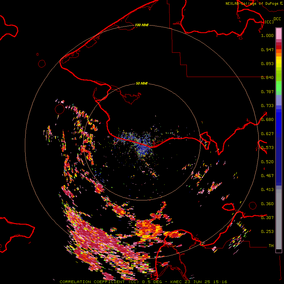Click the [CC] legend unit label

click(269, 22)
